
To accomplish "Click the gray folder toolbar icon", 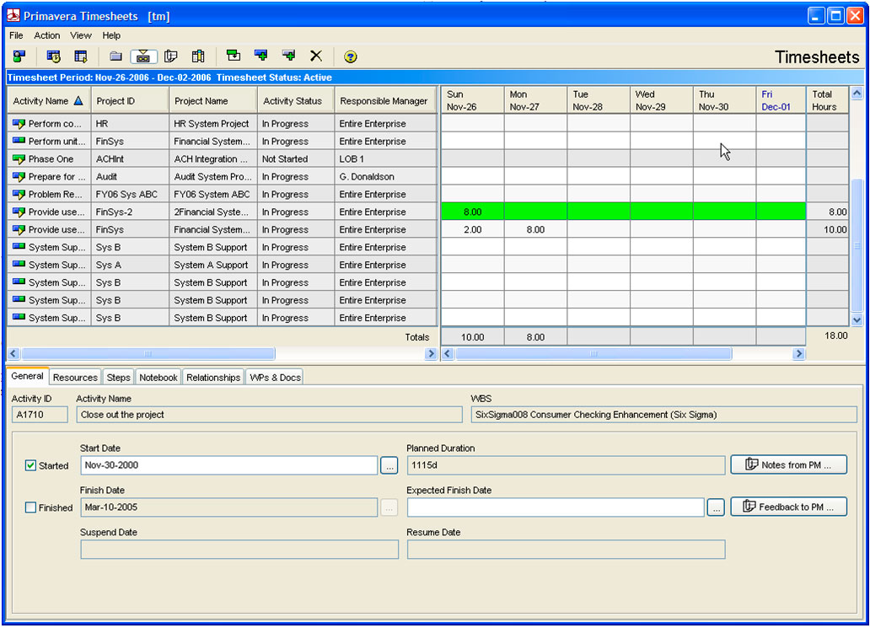I will tap(115, 56).
